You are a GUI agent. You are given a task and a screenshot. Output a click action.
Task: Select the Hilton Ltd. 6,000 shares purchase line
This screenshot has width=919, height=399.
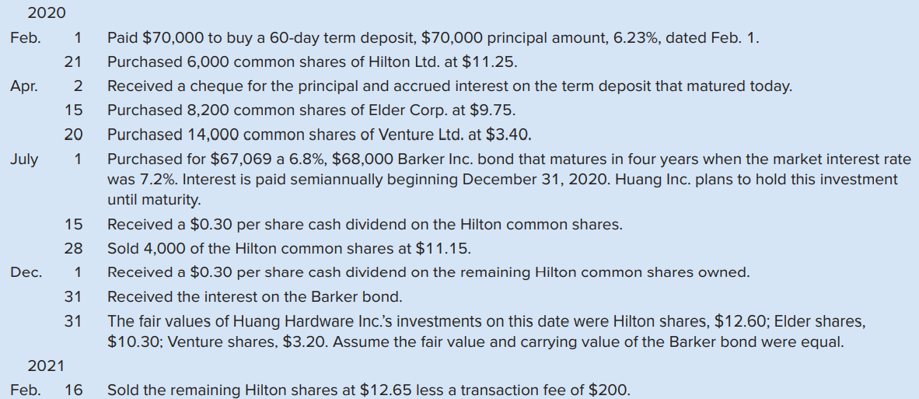point(312,63)
